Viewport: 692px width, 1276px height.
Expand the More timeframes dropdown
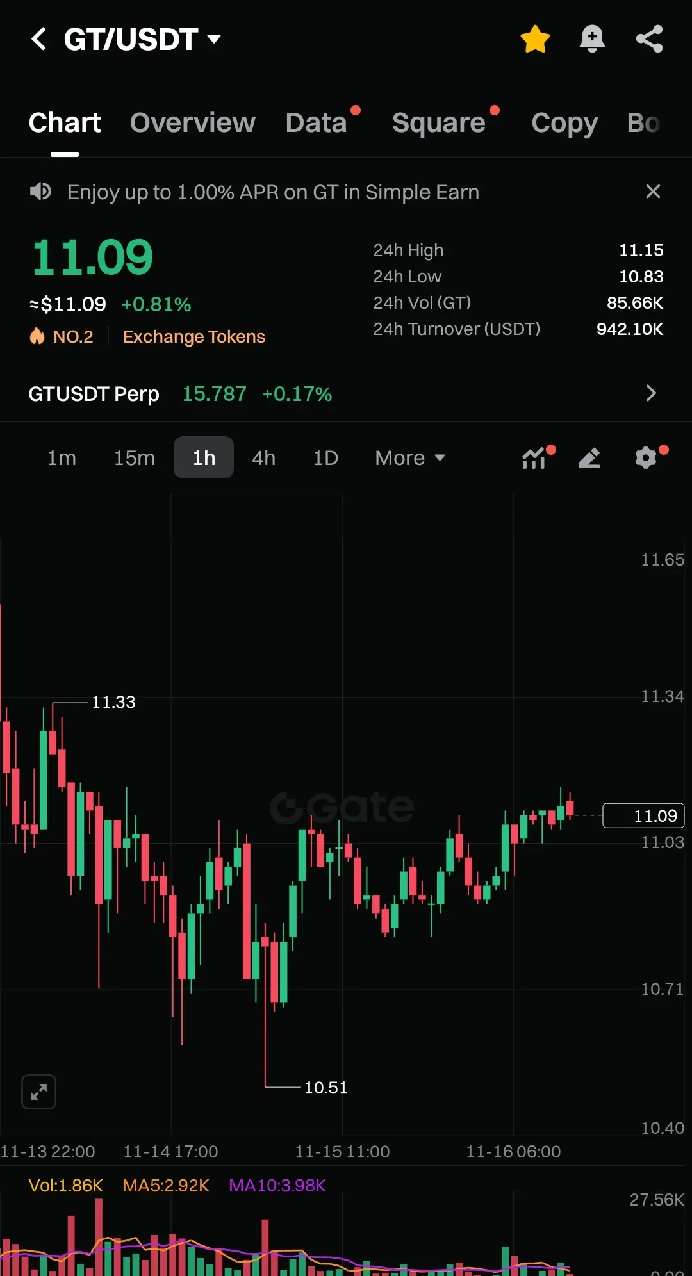tap(410, 458)
